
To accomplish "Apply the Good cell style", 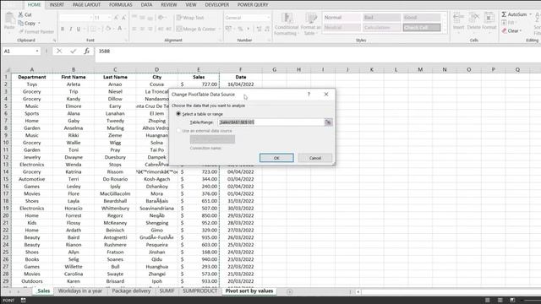I will (421, 17).
